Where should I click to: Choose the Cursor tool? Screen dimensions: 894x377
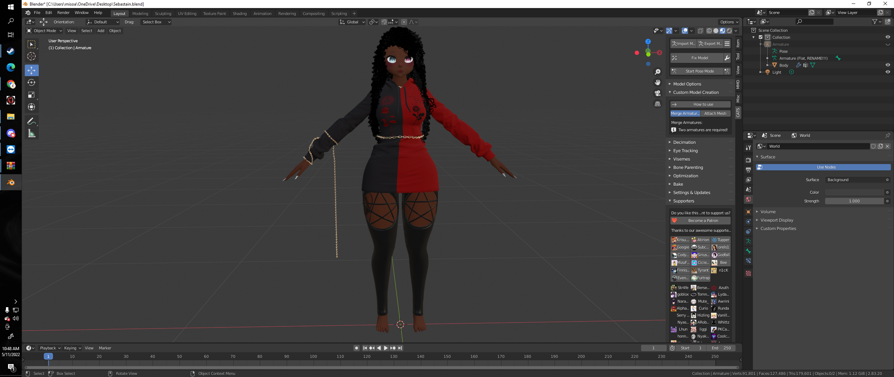pos(31,56)
